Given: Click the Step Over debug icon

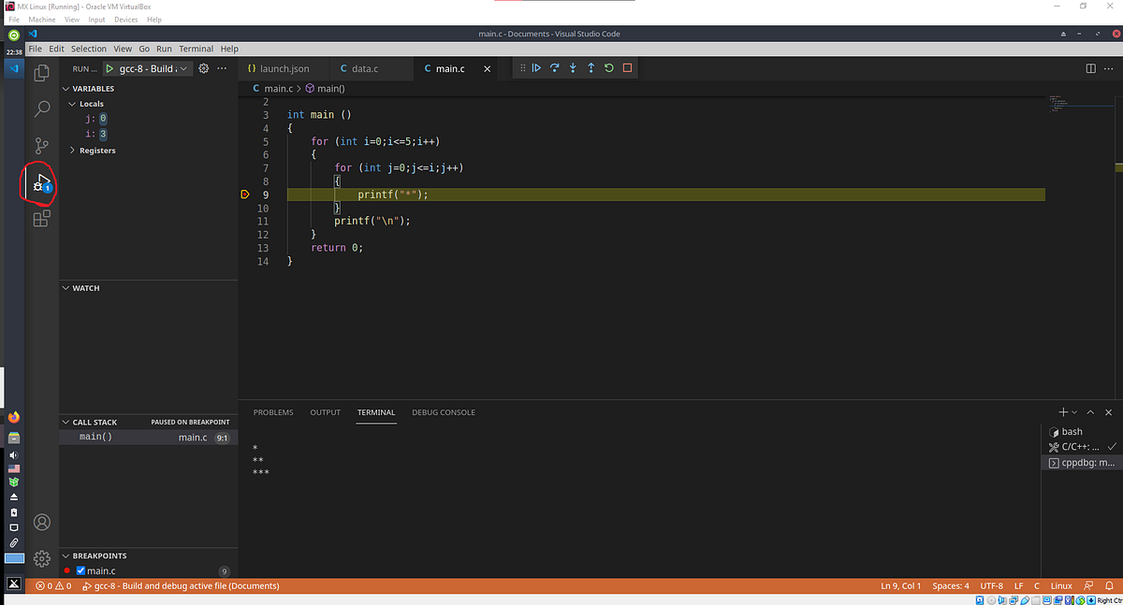Looking at the screenshot, I should pyautogui.click(x=554, y=67).
